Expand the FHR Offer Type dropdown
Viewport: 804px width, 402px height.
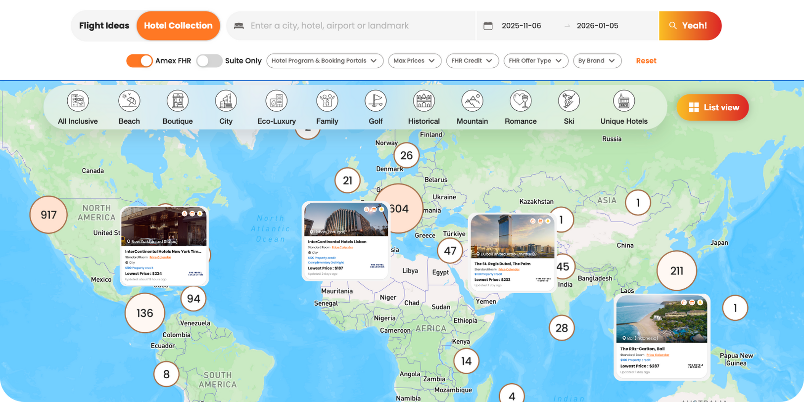[536, 61]
